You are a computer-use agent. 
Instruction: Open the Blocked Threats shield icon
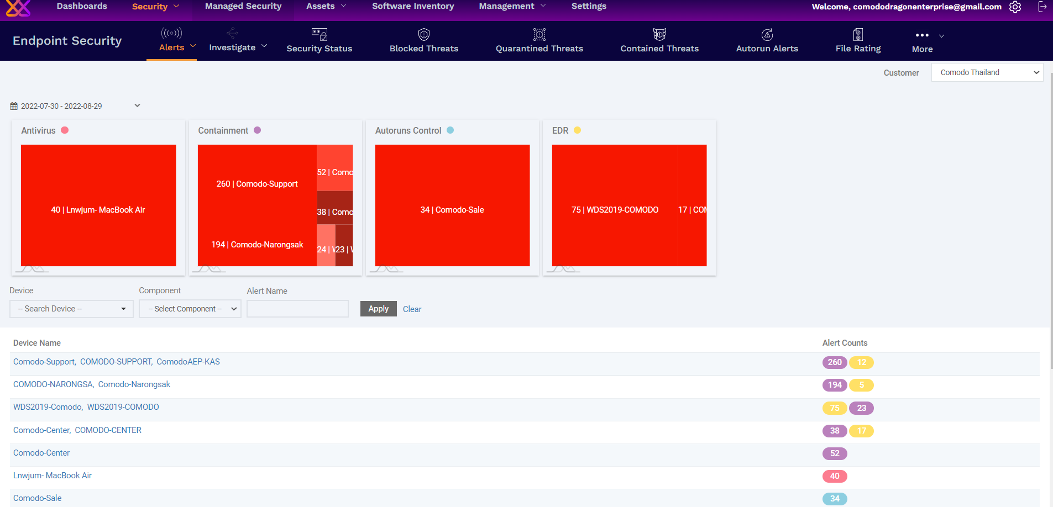(x=423, y=35)
